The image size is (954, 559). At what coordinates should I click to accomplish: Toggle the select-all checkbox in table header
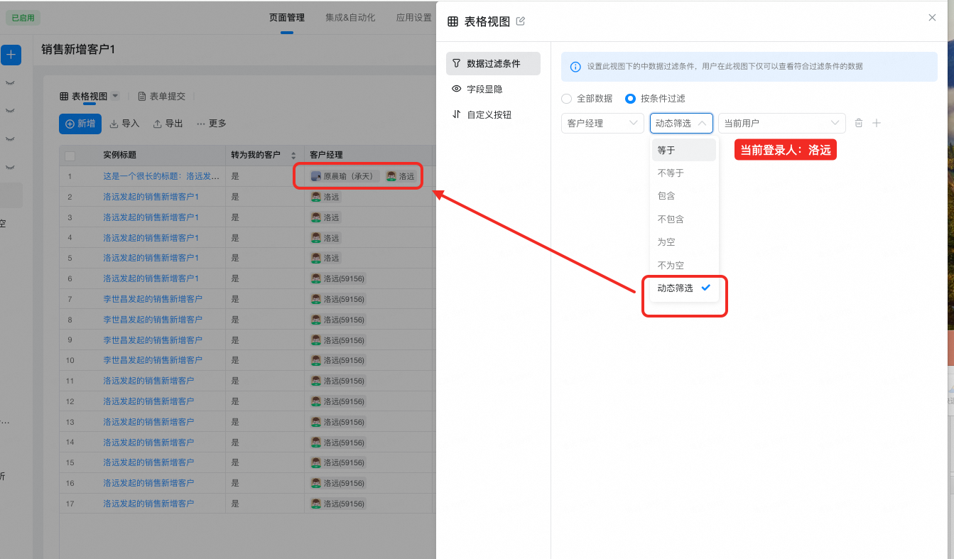click(x=70, y=156)
